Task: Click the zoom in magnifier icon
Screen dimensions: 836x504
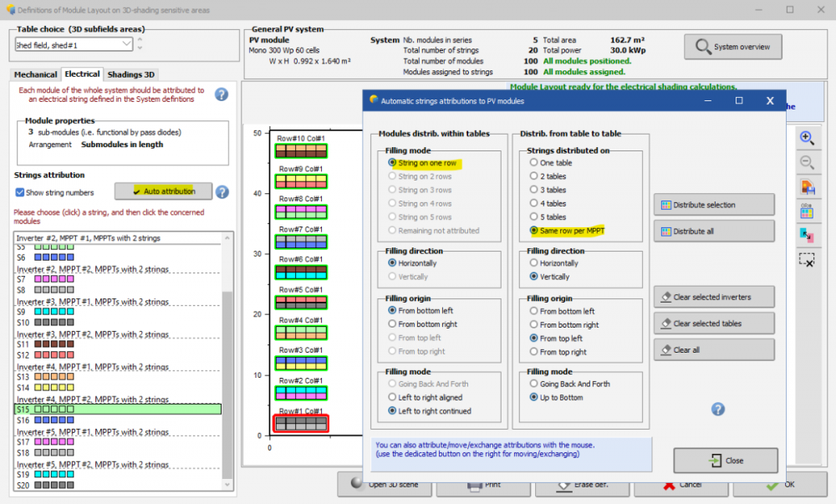Action: coord(807,138)
